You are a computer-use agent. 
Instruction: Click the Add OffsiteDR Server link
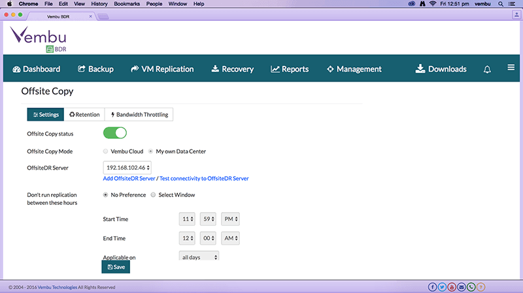129,178
